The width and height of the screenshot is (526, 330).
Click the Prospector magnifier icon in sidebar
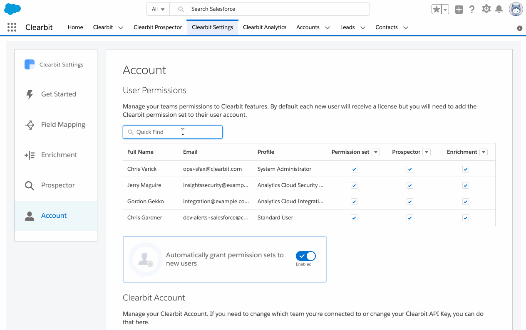pos(30,185)
